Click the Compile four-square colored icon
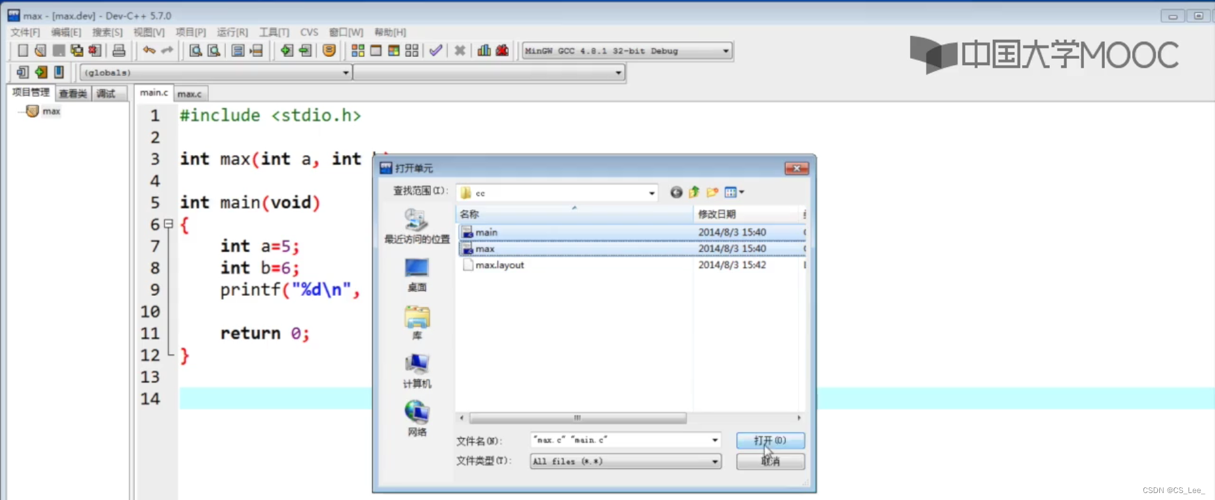 click(x=358, y=51)
